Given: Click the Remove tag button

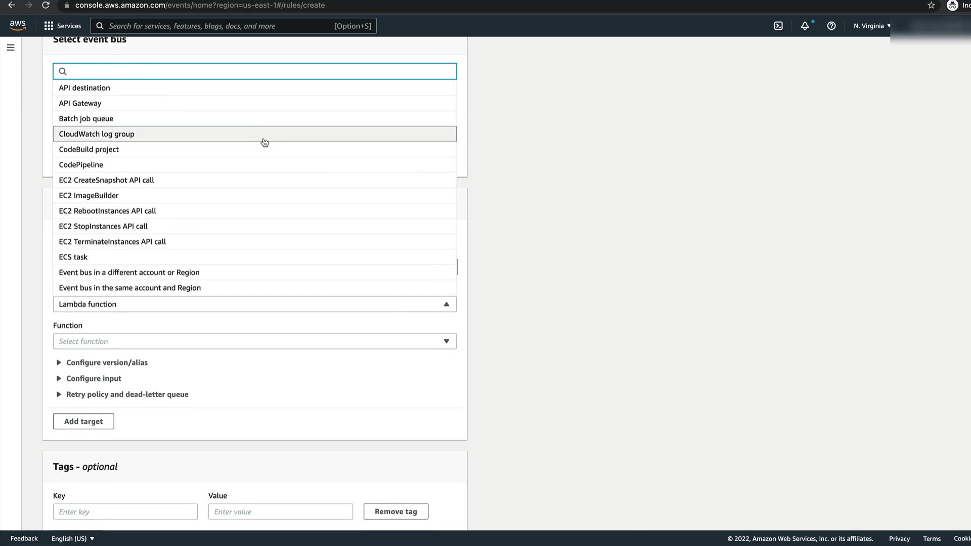Looking at the screenshot, I should (395, 512).
